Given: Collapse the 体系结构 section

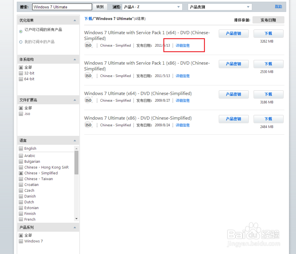Looking at the screenshot, I should point(75,59).
